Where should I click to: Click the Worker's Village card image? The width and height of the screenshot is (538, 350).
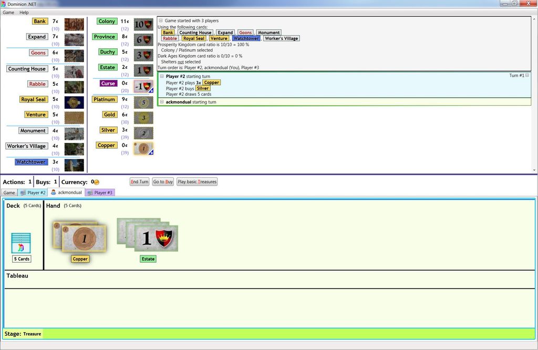click(x=74, y=149)
